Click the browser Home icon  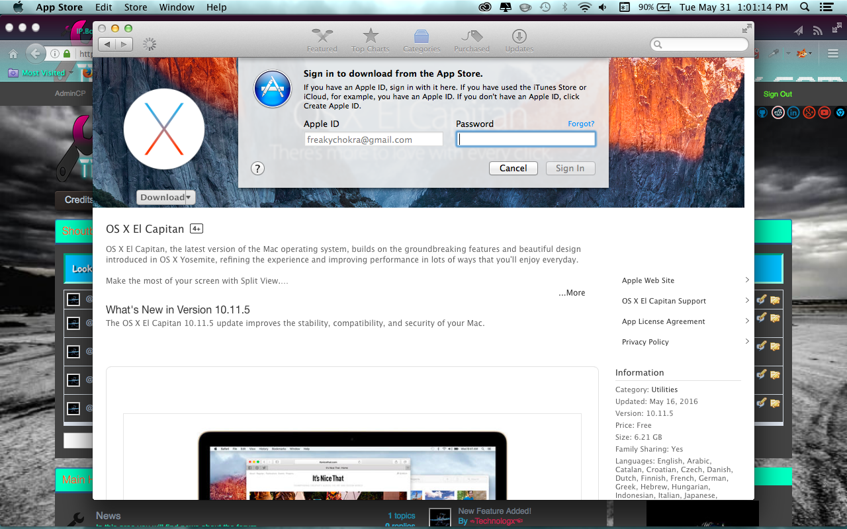tap(13, 54)
